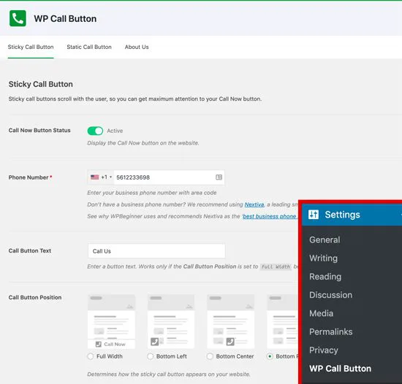The width and height of the screenshot is (402, 384).
Task: Open General in the Settings menu
Action: (x=325, y=240)
